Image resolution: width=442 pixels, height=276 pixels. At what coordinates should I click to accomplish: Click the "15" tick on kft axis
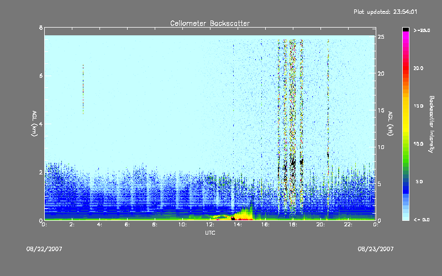[381, 110]
